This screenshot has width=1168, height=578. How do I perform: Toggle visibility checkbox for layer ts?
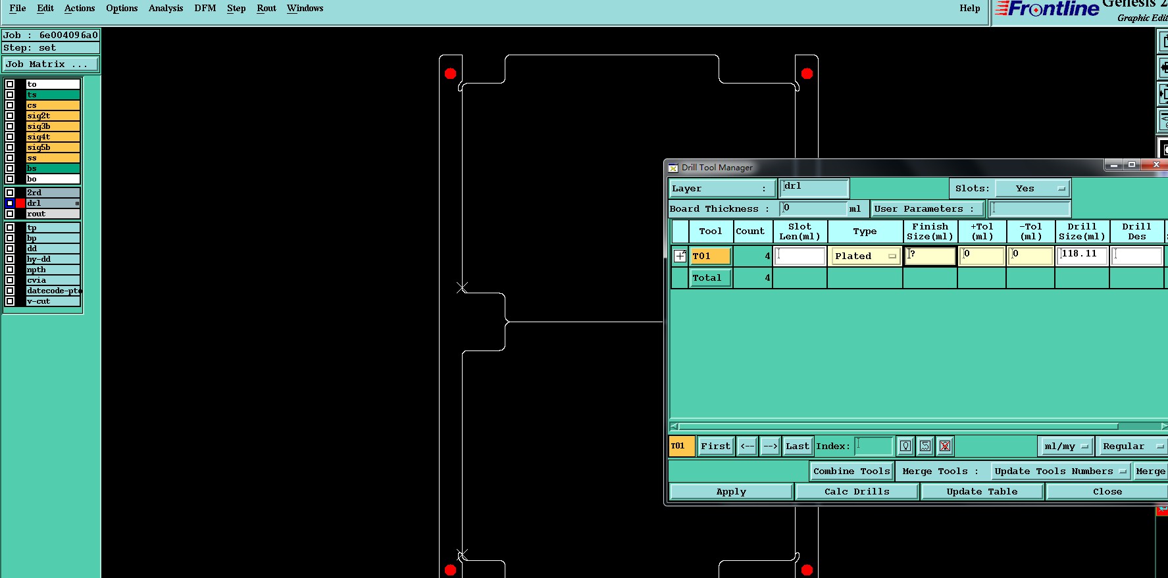[x=10, y=95]
